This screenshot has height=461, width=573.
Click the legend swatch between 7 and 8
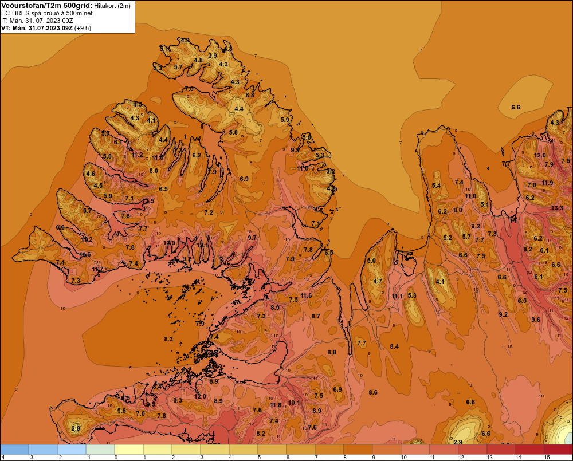329,450
